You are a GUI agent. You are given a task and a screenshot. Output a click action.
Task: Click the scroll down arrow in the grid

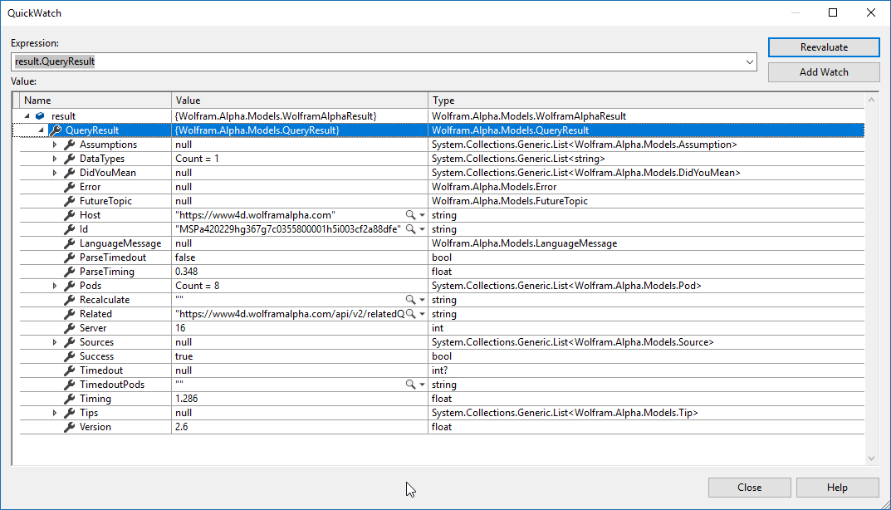(871, 459)
